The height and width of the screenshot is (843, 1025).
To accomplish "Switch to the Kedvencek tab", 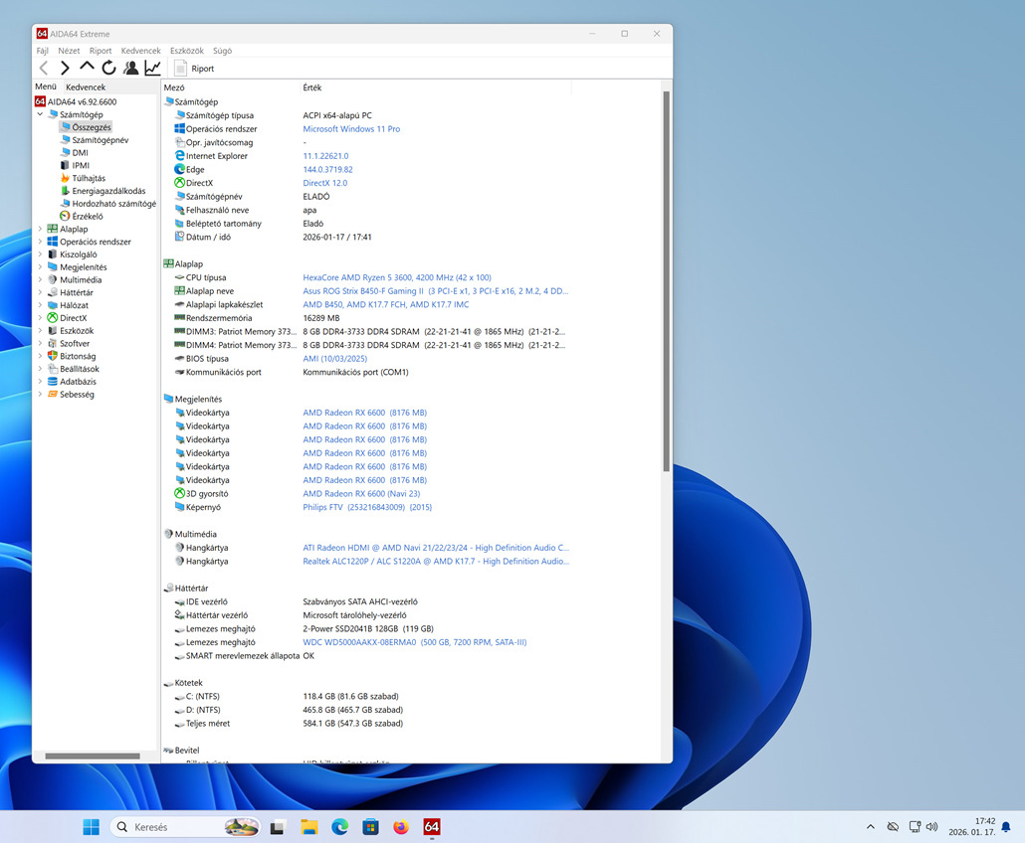I will point(86,87).
